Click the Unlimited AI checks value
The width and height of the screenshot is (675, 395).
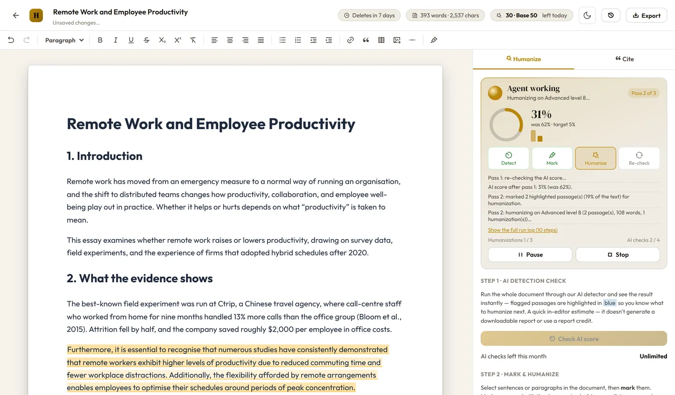click(x=653, y=356)
